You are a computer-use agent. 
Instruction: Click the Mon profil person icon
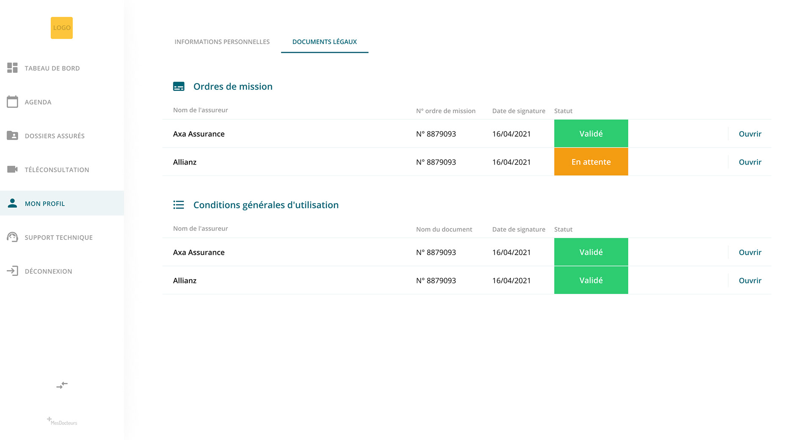[12, 203]
